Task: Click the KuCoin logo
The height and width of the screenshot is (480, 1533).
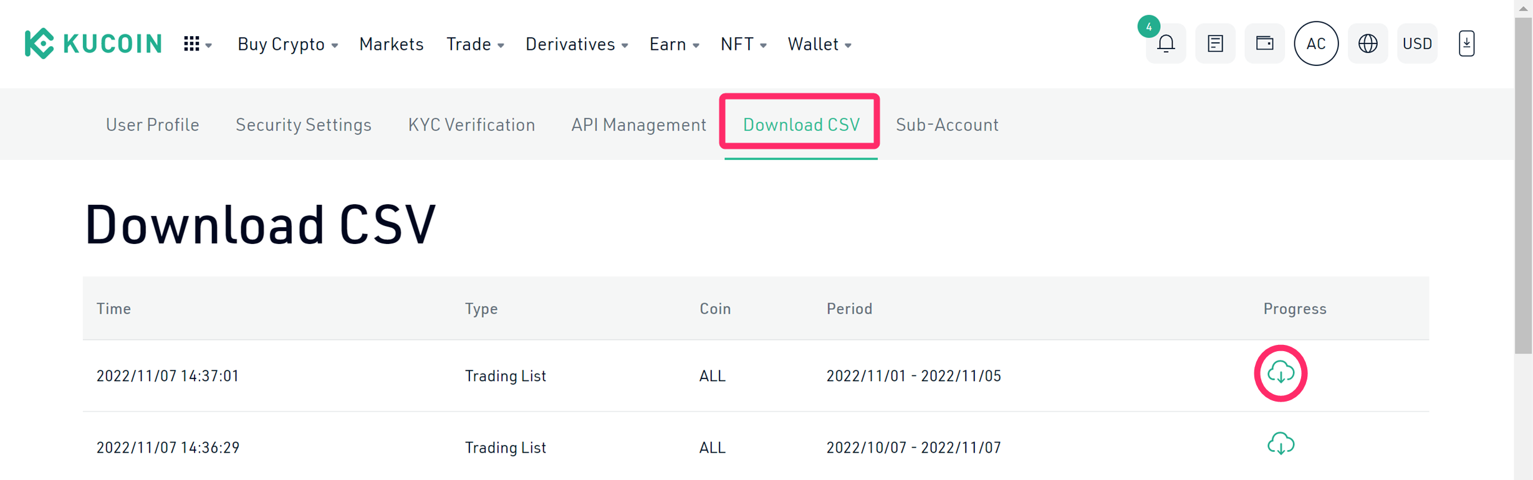Action: pyautogui.click(x=94, y=44)
